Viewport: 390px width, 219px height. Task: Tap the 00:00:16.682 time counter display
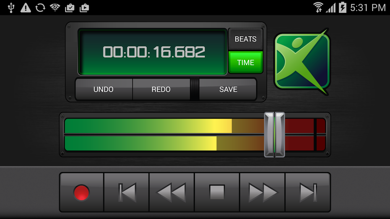coord(153,52)
